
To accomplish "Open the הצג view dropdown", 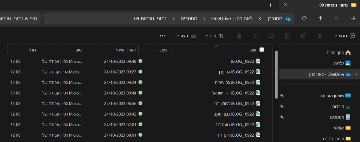I will (x=186, y=36).
